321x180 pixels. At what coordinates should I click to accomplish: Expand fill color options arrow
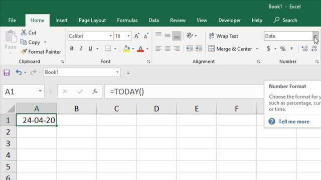(x=133, y=49)
